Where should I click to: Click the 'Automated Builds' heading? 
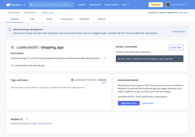tap(128, 80)
